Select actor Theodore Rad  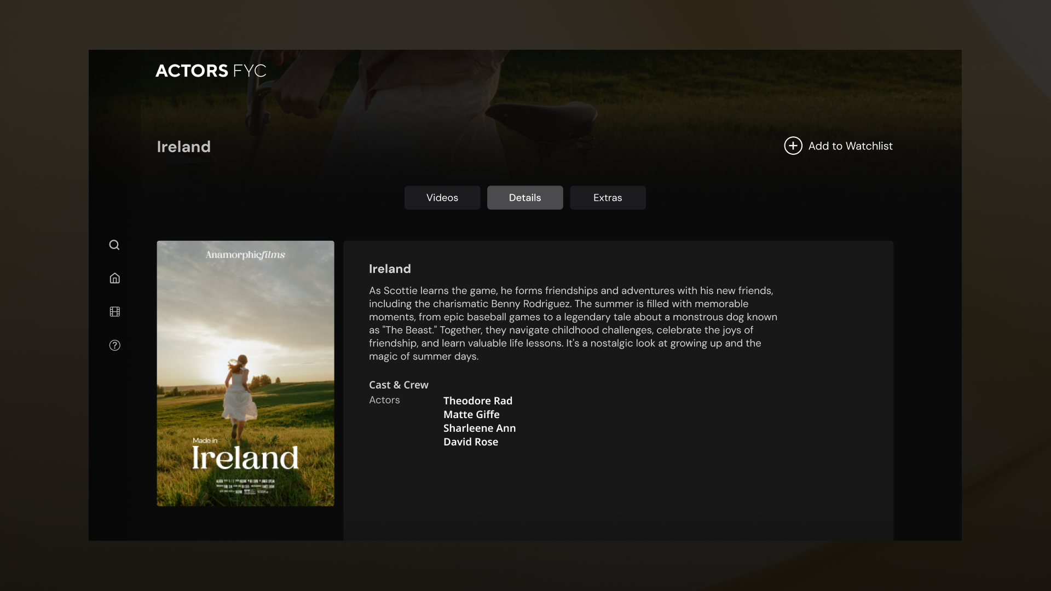(478, 401)
